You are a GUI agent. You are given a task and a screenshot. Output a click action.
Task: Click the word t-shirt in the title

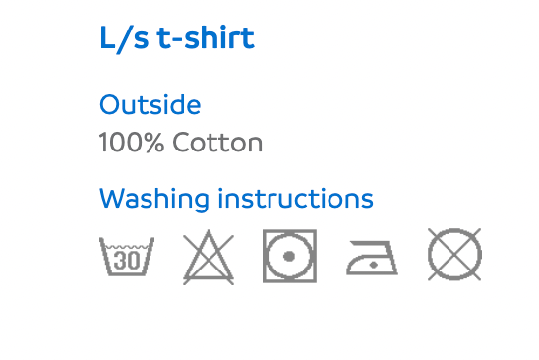(206, 37)
